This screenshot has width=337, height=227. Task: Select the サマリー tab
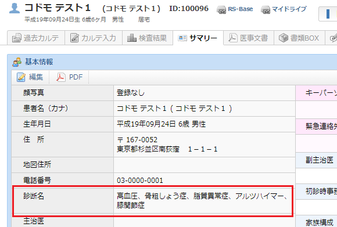(198, 38)
